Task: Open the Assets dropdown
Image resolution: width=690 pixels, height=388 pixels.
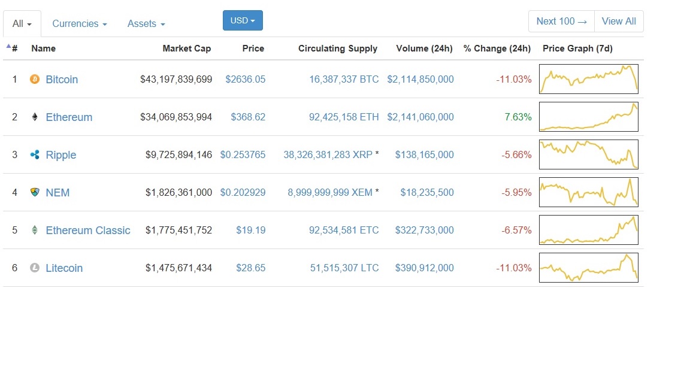Action: [x=146, y=24]
